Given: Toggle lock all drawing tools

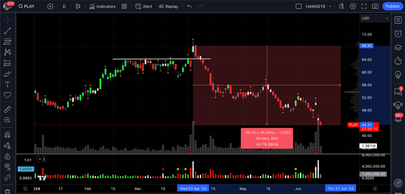Looking at the screenshot, I should coord(7,156).
